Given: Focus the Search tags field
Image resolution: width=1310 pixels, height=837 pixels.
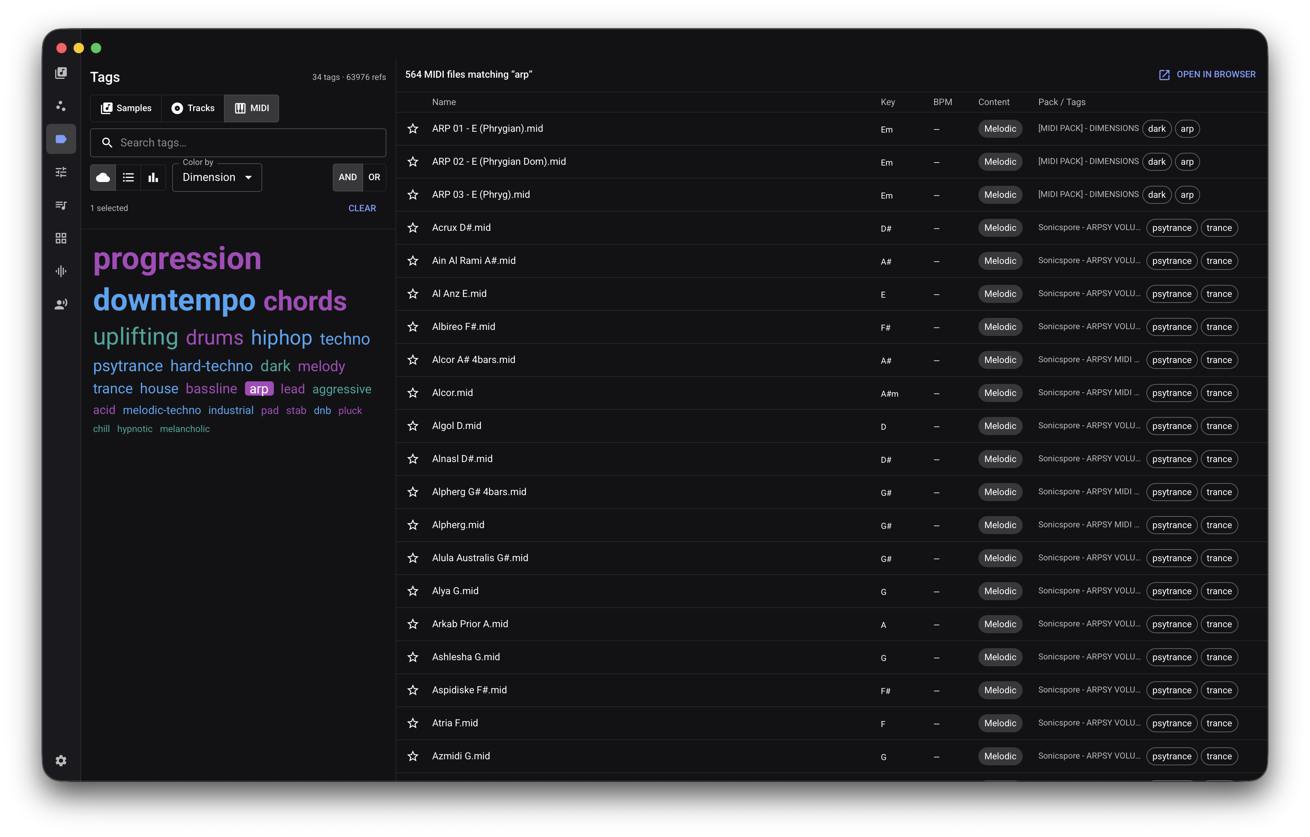Looking at the screenshot, I should (x=238, y=143).
